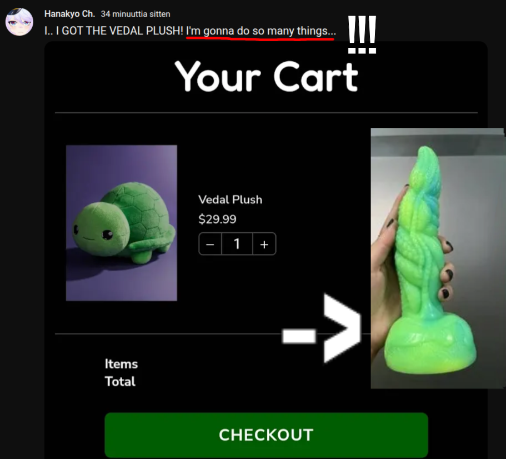Click the green CHECKOUT button
The image size is (506, 459).
[266, 435]
